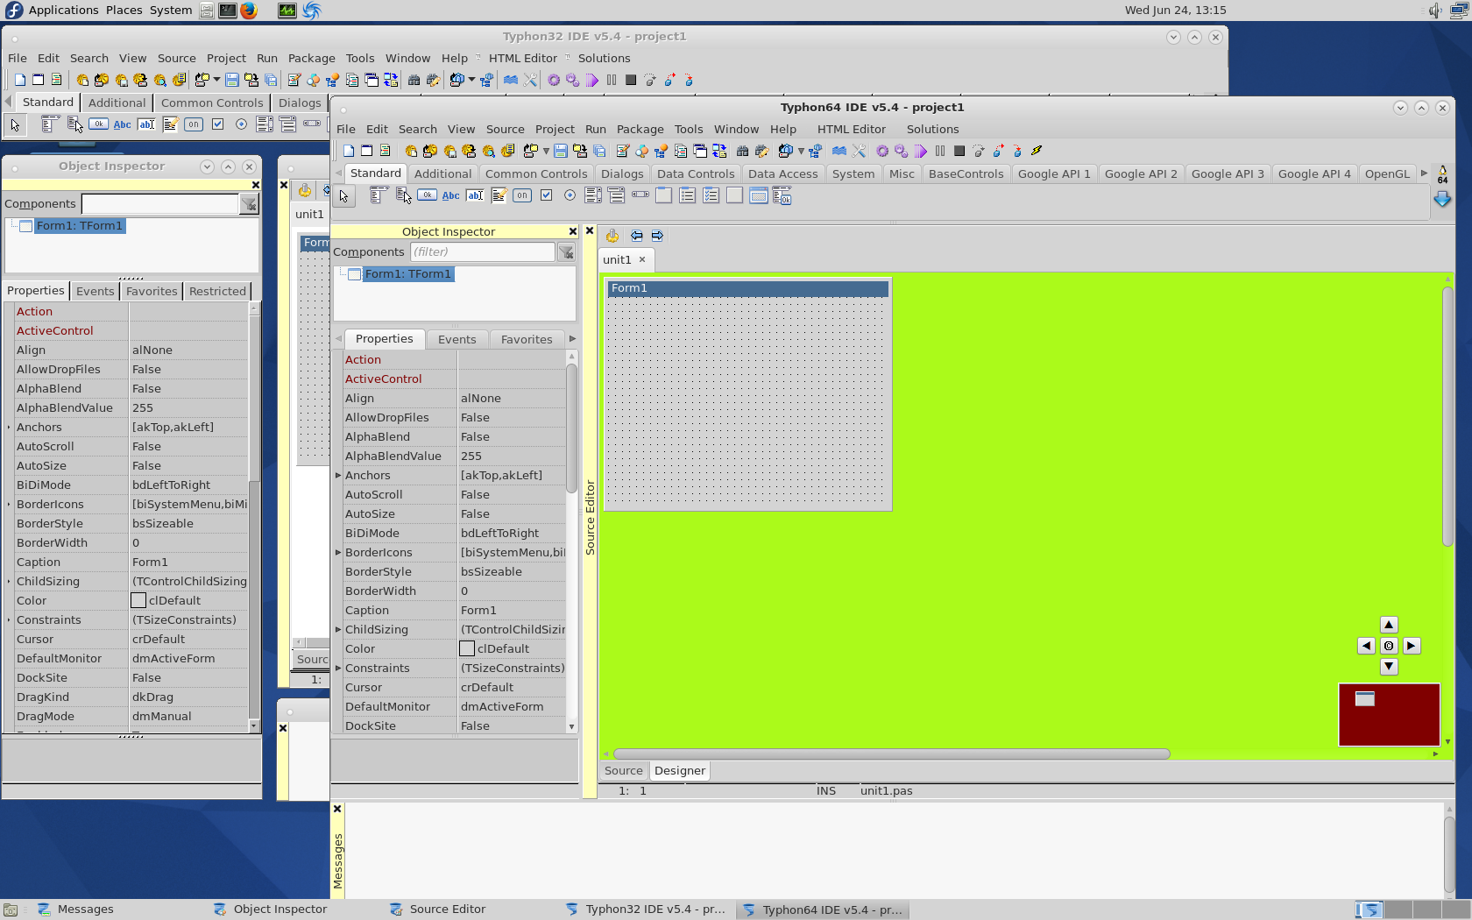Screen dimensions: 1472x920
Task: Click jump-back arrow in Source Editor toolbar
Action: [x=636, y=236]
